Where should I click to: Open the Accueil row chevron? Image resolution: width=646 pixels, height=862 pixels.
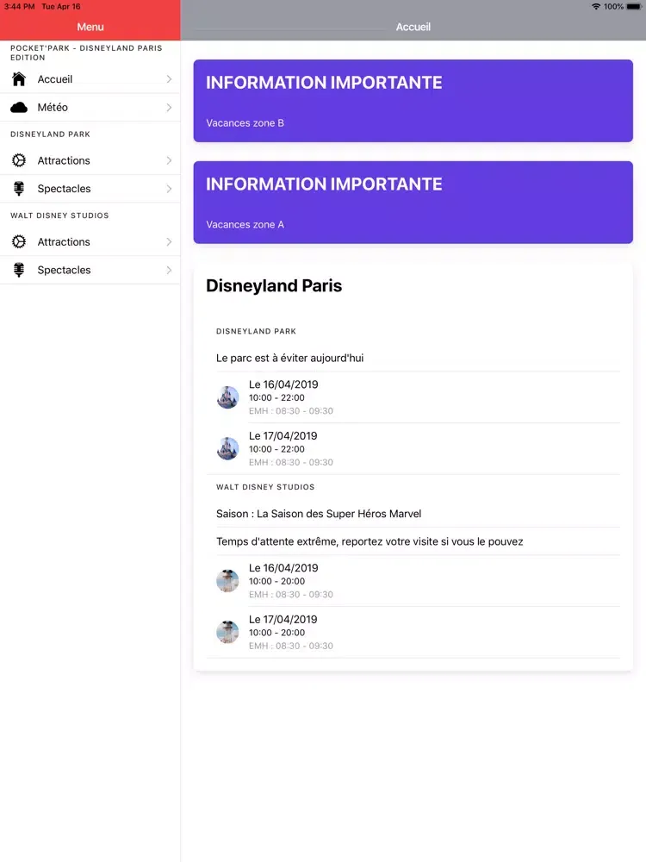click(169, 79)
